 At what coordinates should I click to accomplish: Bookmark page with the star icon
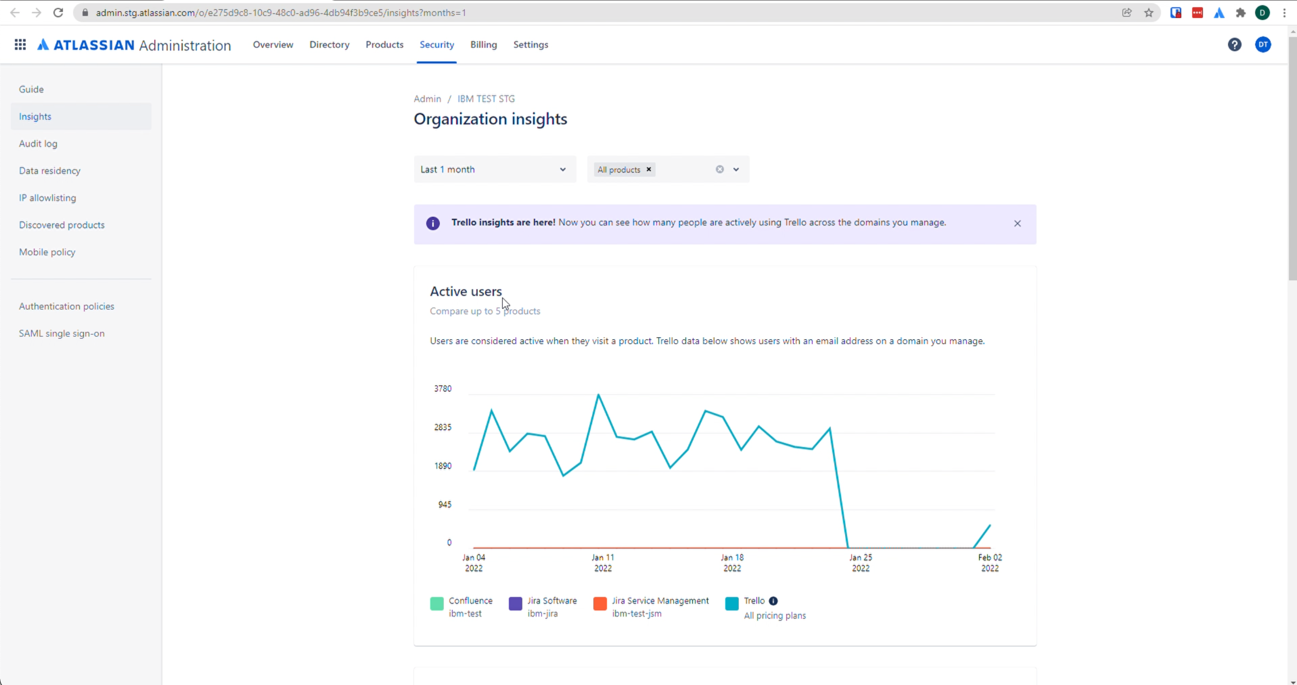pos(1148,13)
